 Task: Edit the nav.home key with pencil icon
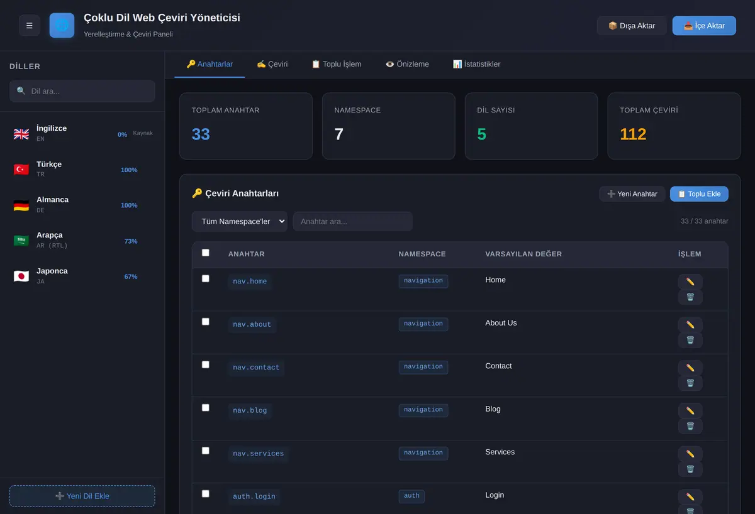pyautogui.click(x=690, y=282)
